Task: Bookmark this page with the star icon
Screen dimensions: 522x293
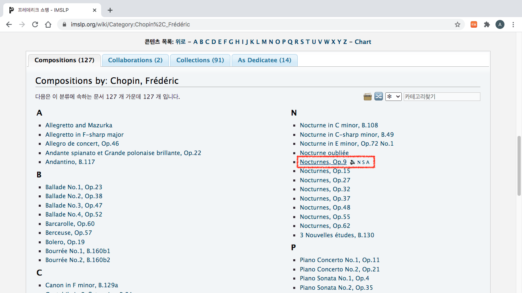Action: pyautogui.click(x=458, y=24)
